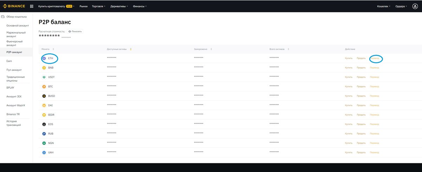Click Купить in the EOS row

(349, 124)
